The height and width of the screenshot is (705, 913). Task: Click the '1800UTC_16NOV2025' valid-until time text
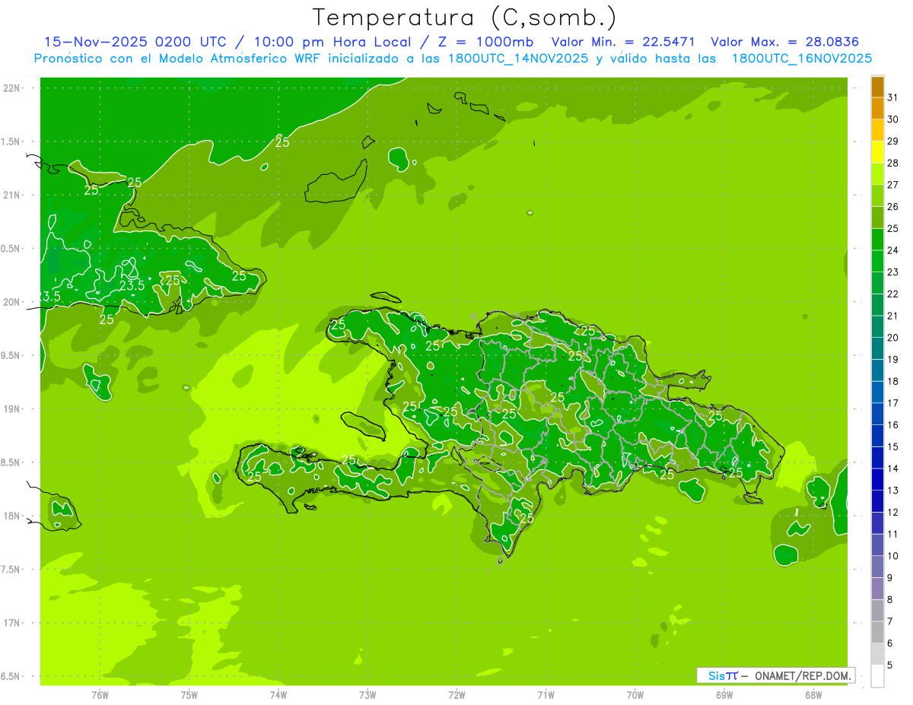[802, 59]
